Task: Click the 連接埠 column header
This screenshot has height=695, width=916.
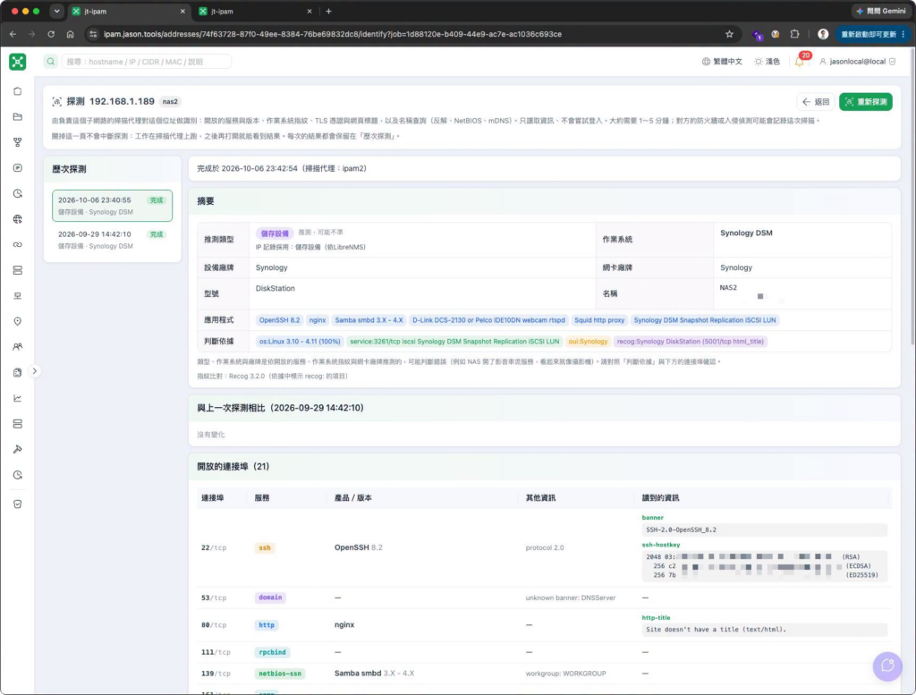Action: coord(213,497)
